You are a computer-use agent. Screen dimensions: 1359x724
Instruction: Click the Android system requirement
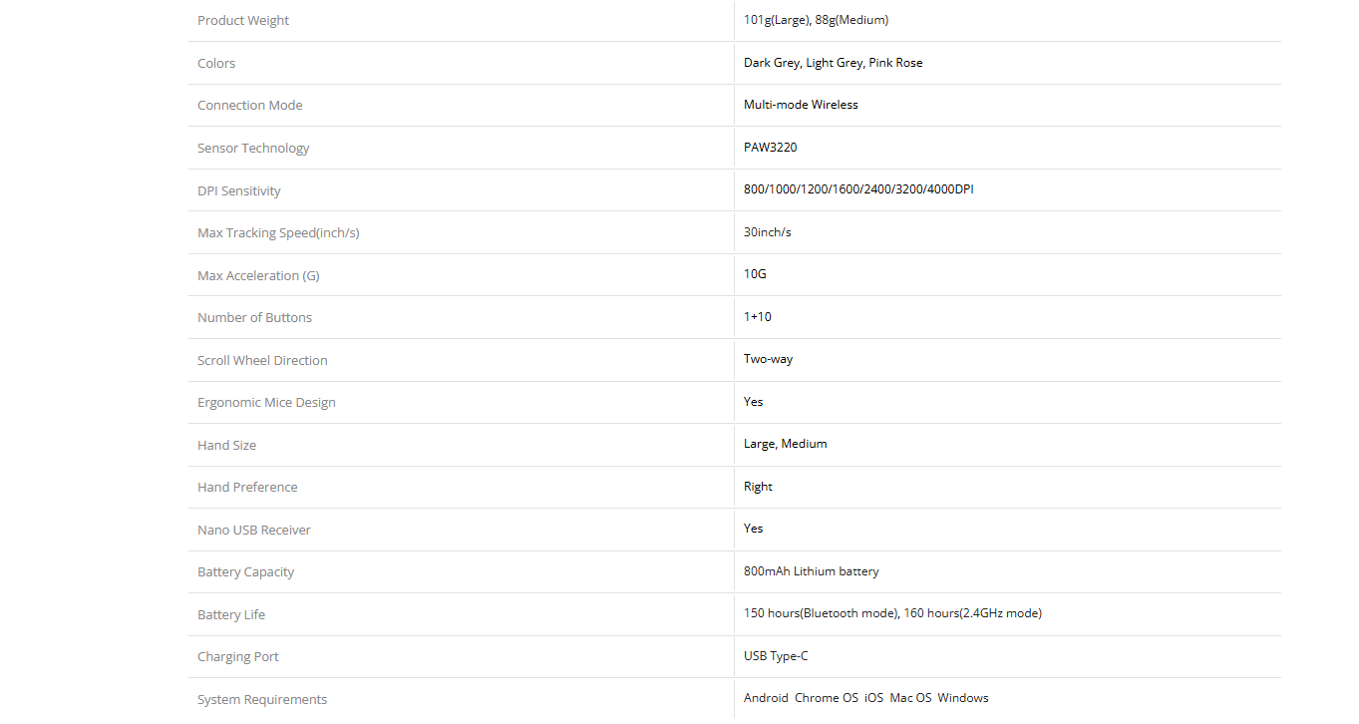pyautogui.click(x=765, y=698)
